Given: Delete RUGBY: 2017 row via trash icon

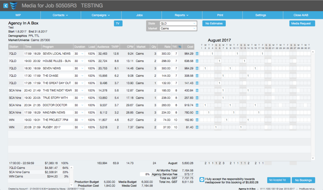Looking at the screenshot, I should point(197,127).
